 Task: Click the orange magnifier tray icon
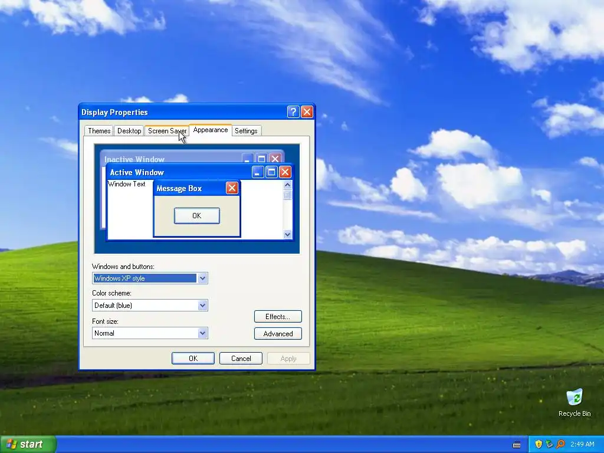click(x=560, y=444)
